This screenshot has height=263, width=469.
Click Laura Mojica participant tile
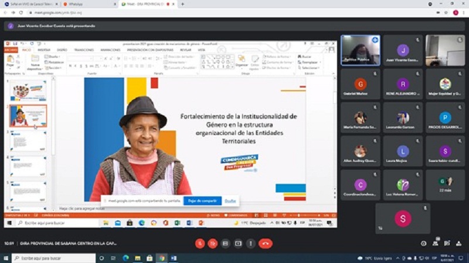click(403, 151)
